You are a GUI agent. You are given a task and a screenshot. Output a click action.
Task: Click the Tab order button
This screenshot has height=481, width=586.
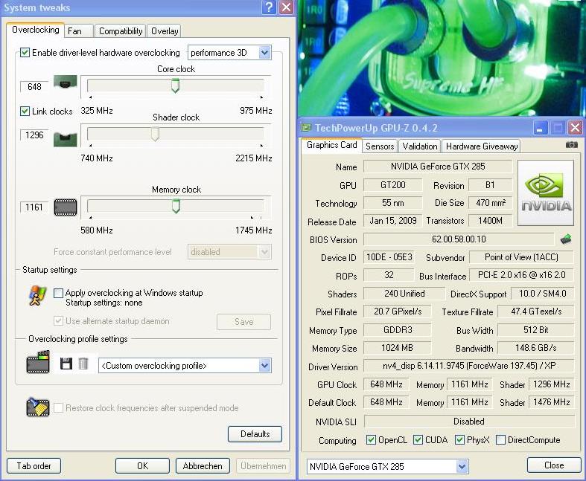pos(34,465)
